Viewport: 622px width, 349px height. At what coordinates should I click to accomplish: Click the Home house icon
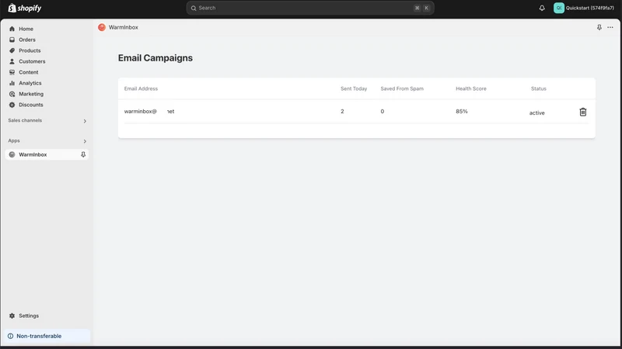pyautogui.click(x=12, y=29)
